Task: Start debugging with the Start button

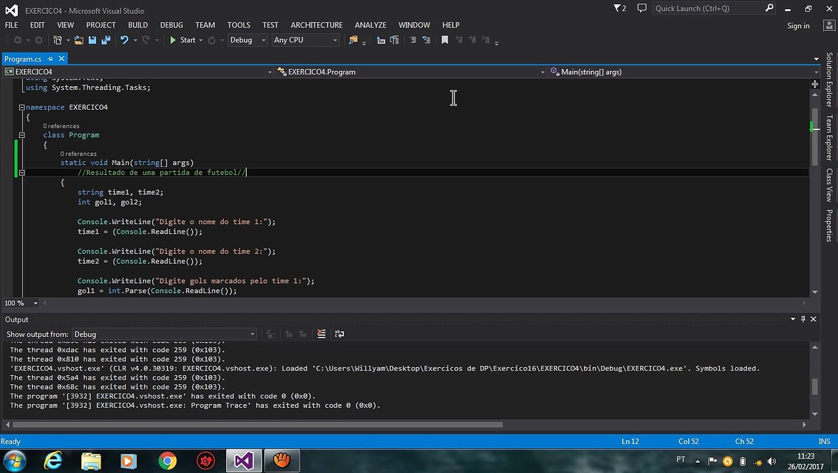Action: point(182,40)
